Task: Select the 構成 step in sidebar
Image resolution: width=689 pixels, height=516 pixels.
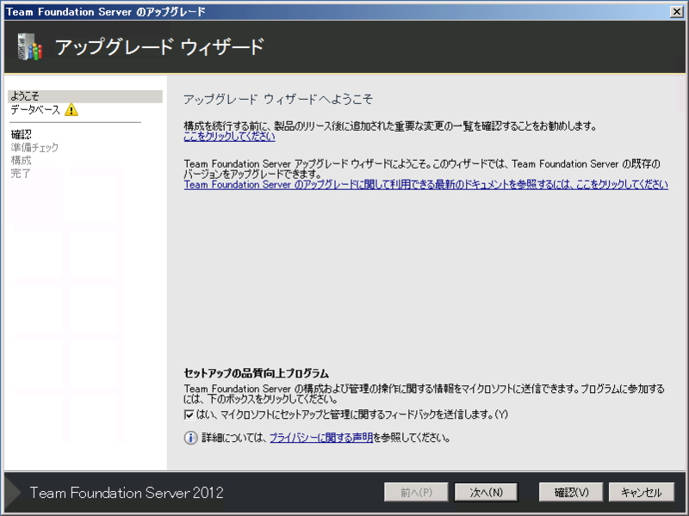Action: click(x=21, y=160)
